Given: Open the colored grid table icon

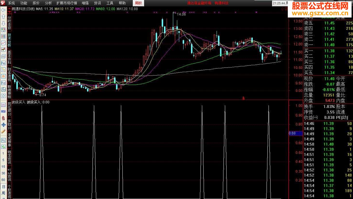Looking at the screenshot, I should pyautogui.click(x=3, y=36).
